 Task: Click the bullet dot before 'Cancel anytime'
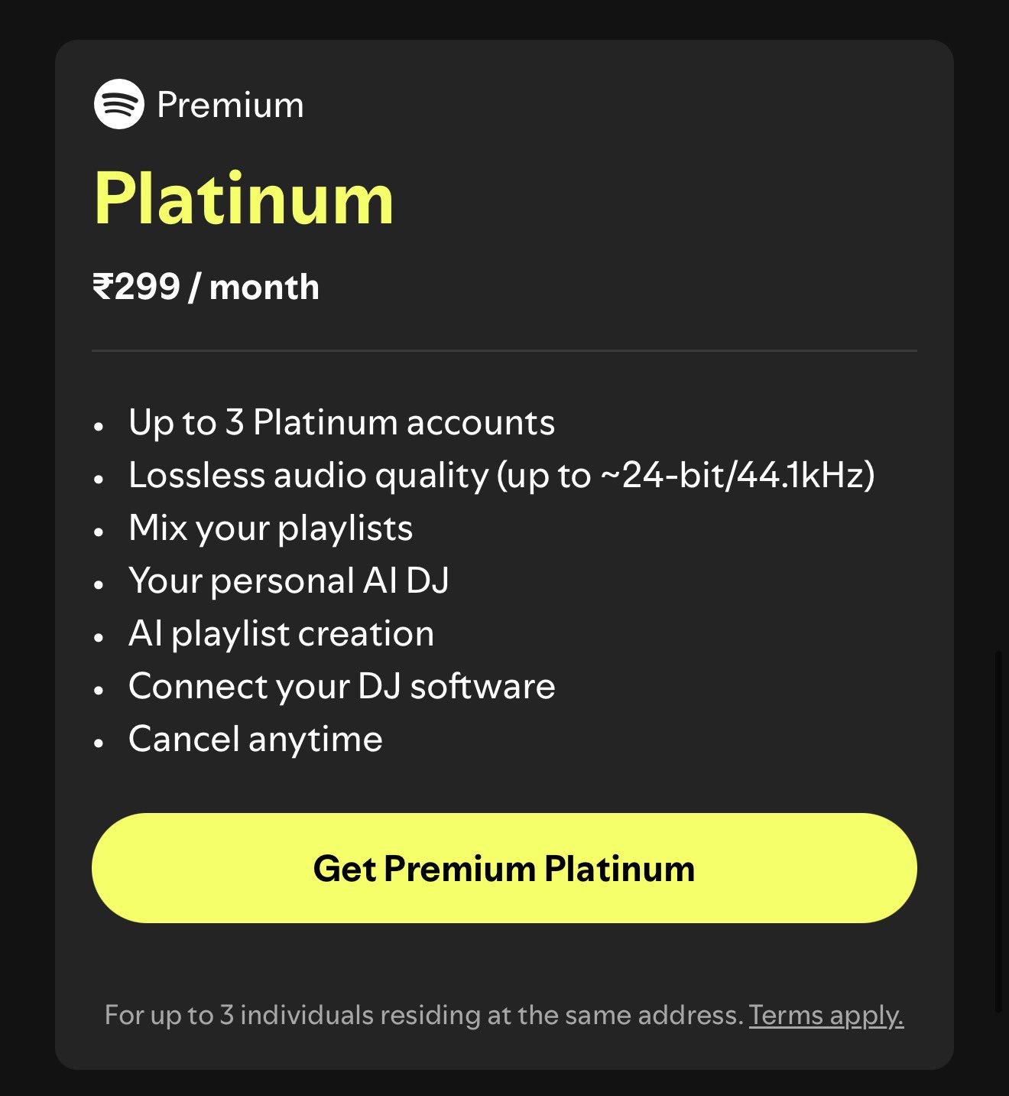point(99,742)
